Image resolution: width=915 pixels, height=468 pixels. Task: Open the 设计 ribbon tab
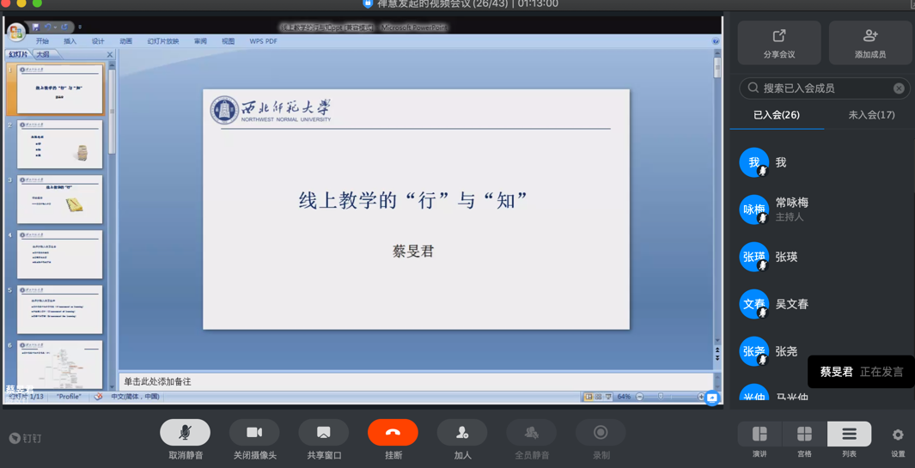click(98, 41)
